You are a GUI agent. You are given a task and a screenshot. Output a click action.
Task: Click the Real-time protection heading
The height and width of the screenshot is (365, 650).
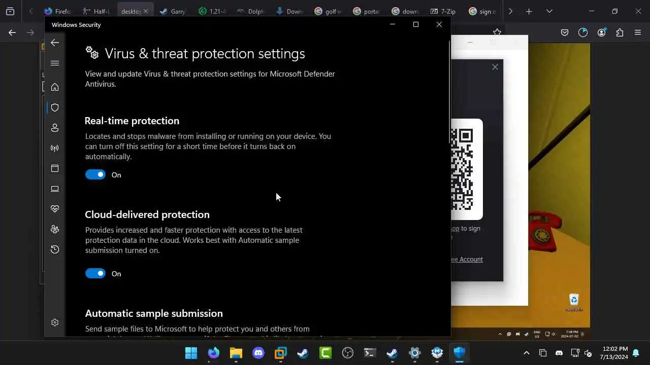[x=132, y=121]
